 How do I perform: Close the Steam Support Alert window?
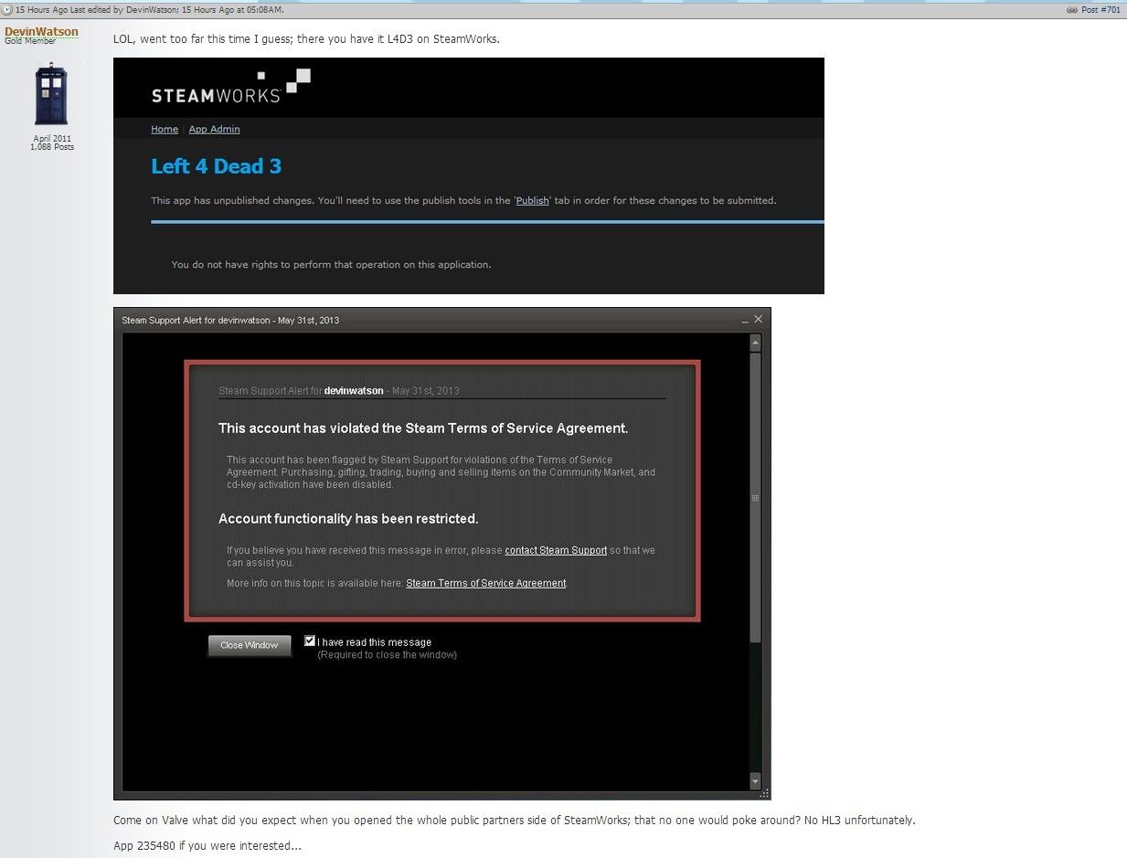(758, 319)
